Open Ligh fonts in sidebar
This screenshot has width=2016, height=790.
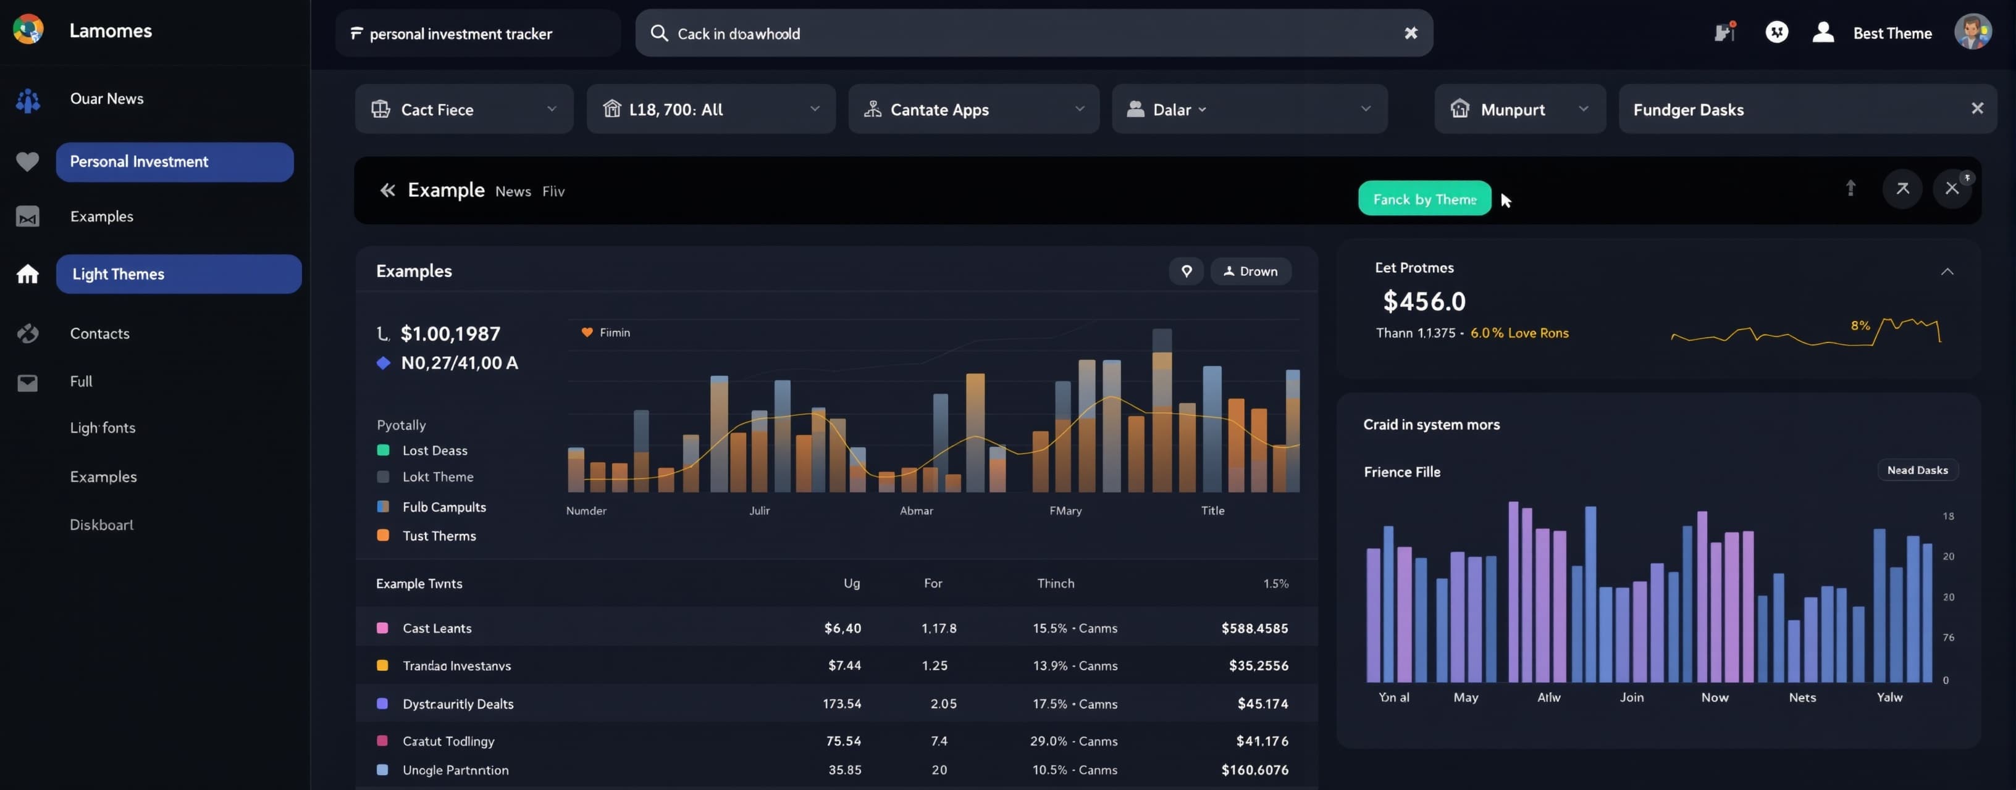click(x=103, y=428)
